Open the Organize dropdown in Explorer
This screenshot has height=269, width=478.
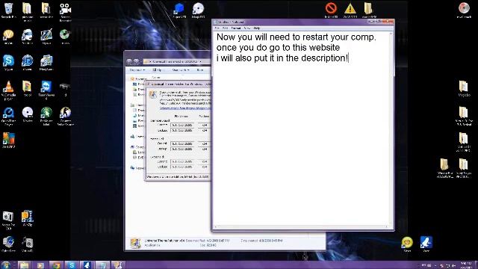tap(137, 70)
